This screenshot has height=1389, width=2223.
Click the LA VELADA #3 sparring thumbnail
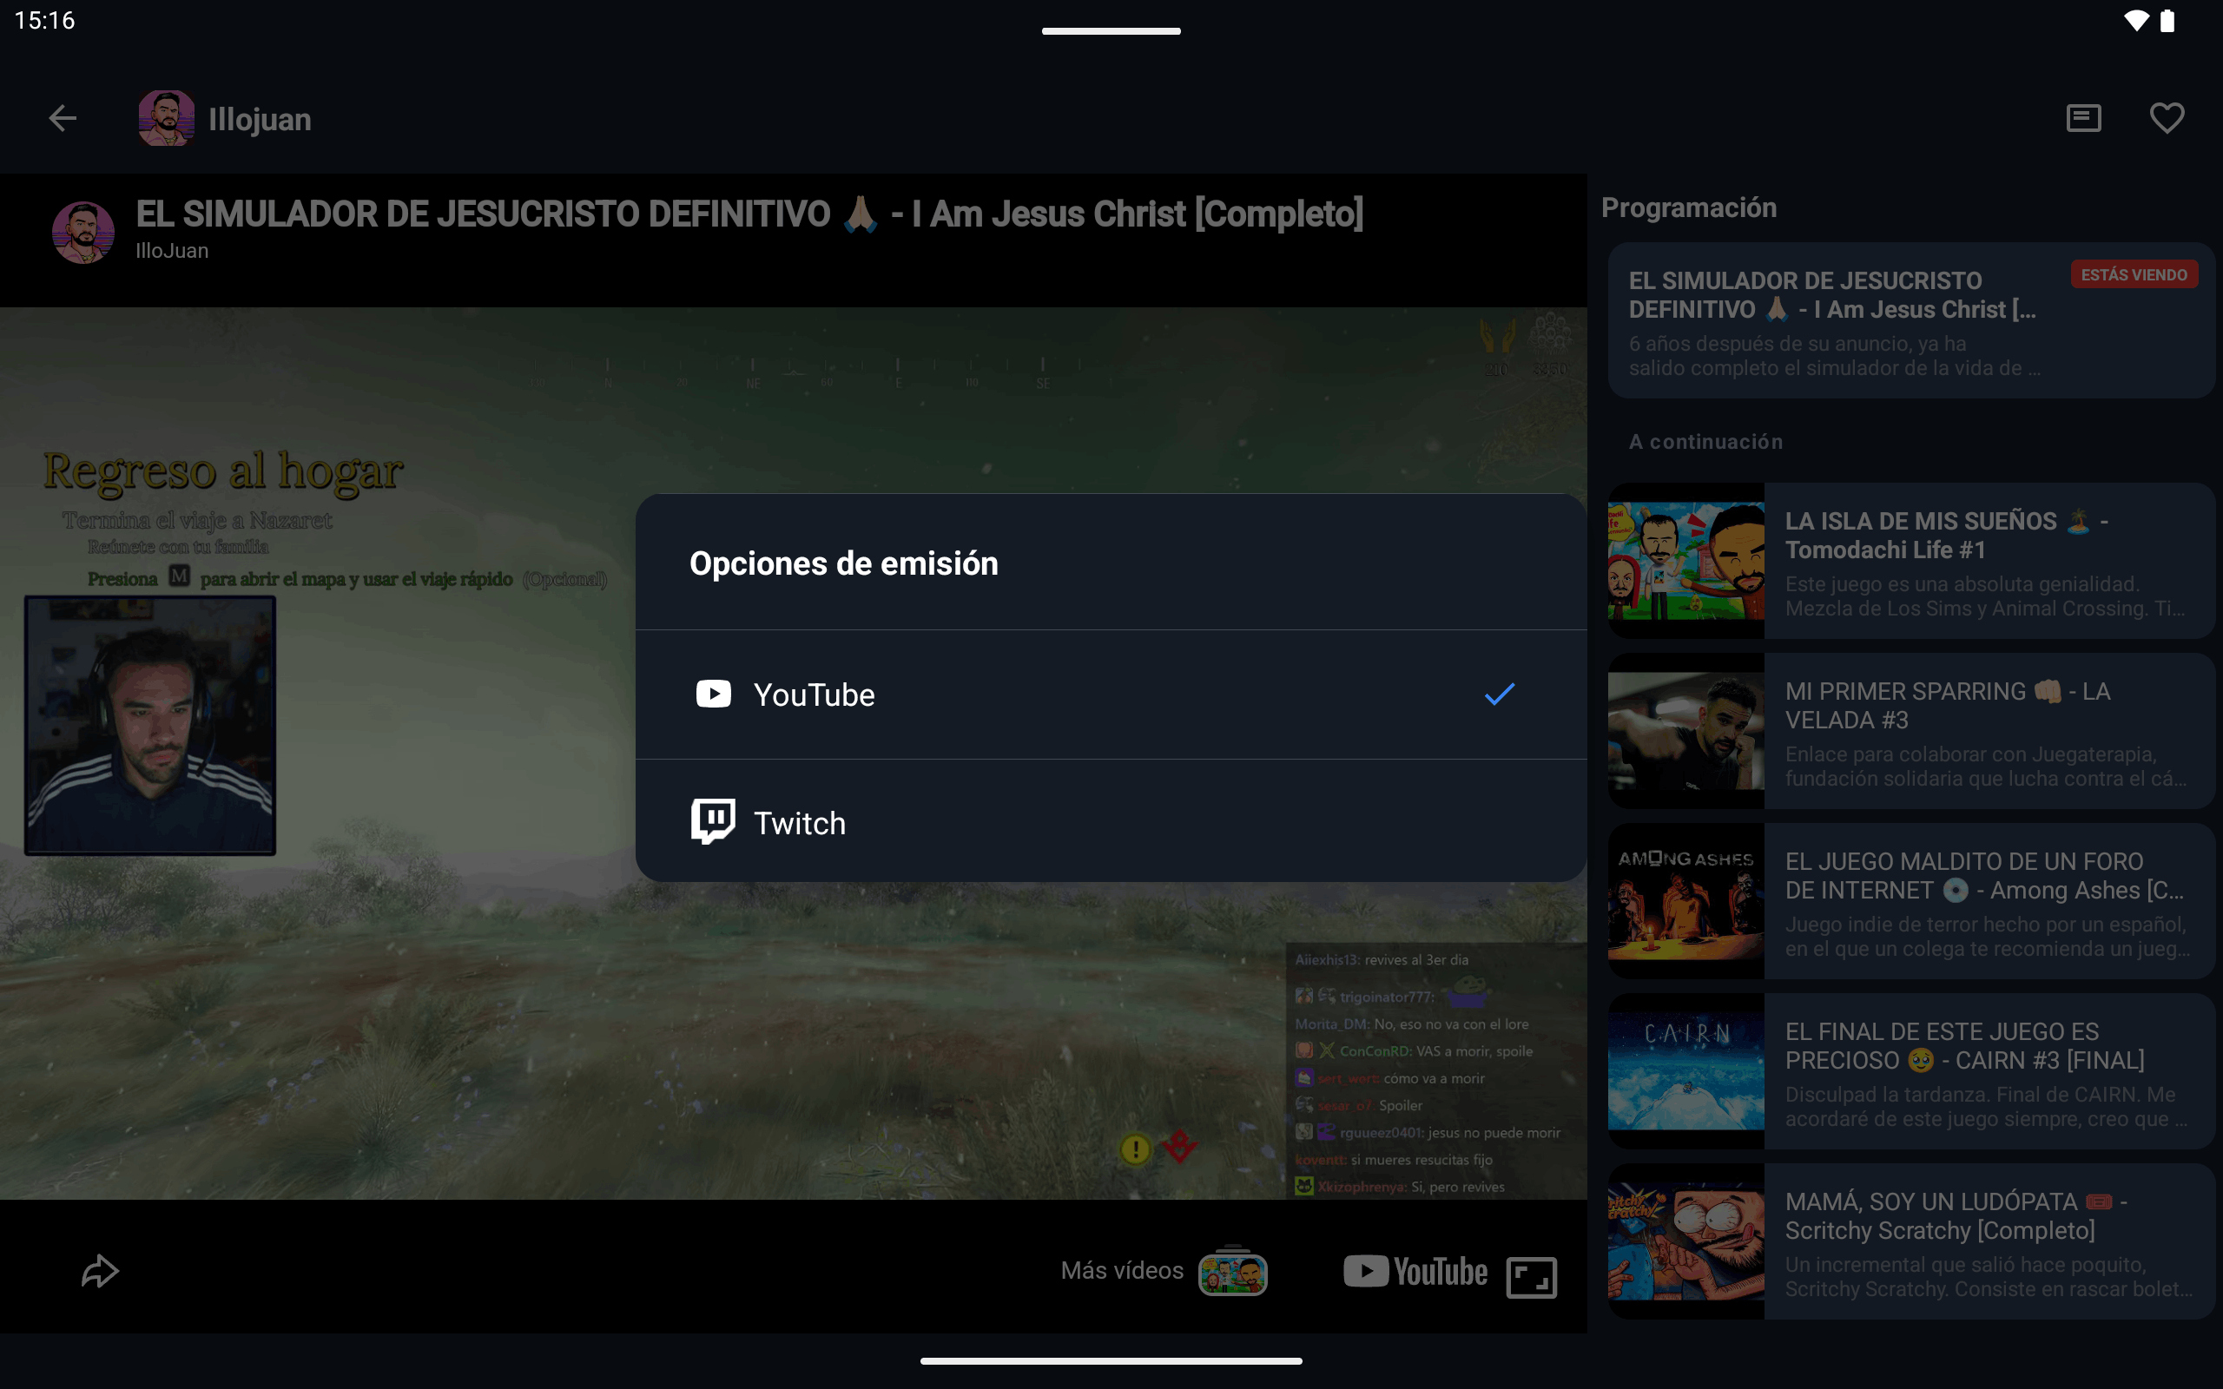[1685, 731]
